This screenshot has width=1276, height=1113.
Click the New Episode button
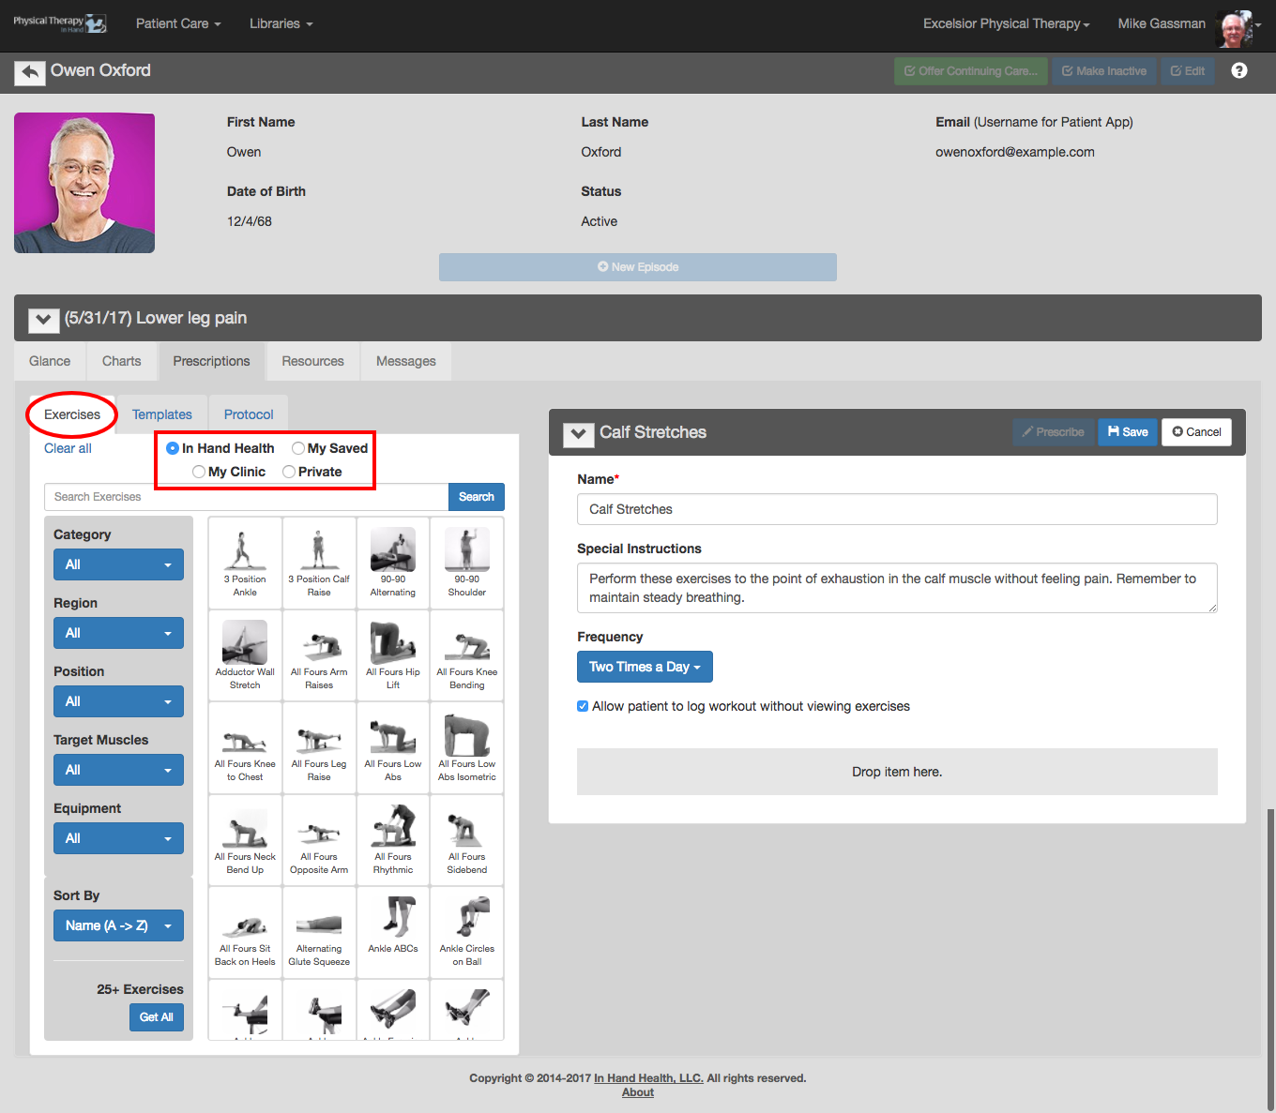coord(638,267)
